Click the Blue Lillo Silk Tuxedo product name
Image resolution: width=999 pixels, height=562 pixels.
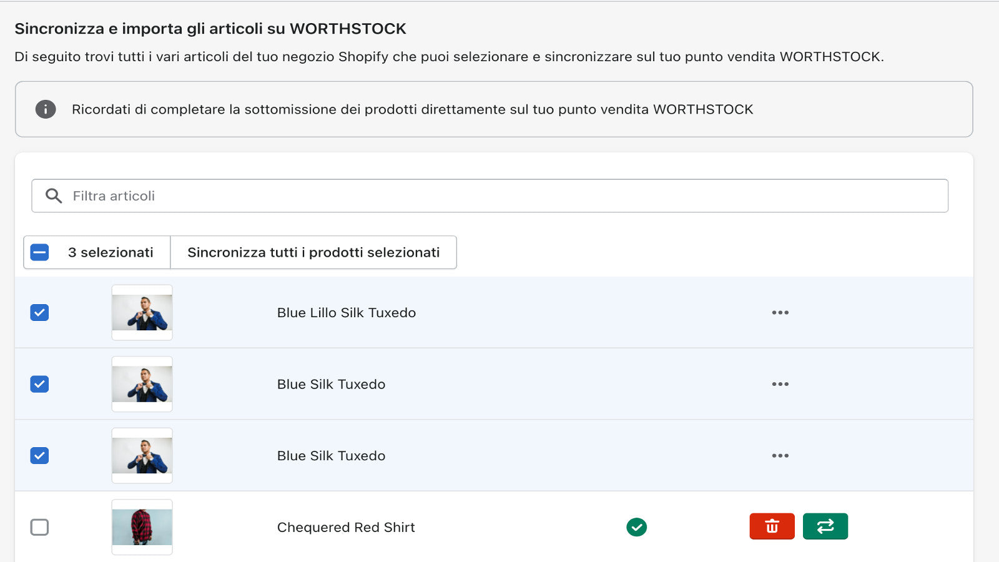tap(347, 313)
